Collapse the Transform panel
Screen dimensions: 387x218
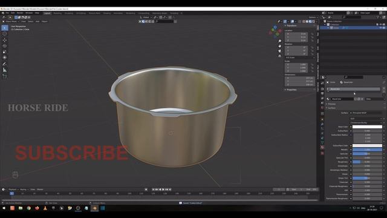(291, 25)
